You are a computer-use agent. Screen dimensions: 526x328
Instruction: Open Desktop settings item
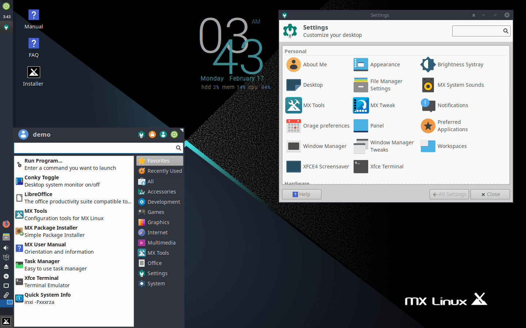[305, 85]
